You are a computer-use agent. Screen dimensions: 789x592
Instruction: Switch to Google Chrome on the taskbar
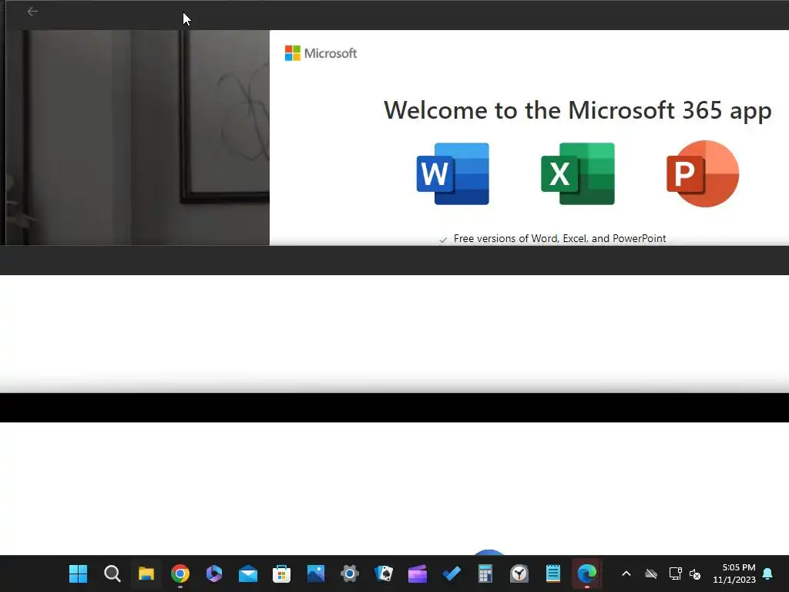[x=180, y=573]
